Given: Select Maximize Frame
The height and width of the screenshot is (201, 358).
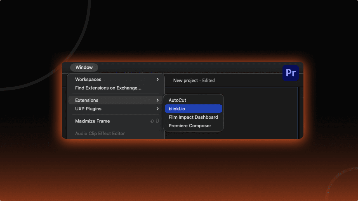Looking at the screenshot, I should 92,121.
